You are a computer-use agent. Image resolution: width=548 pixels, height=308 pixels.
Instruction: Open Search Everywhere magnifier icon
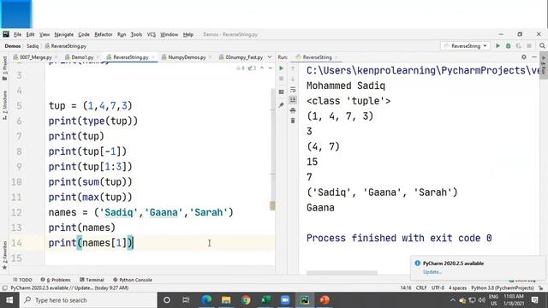pos(542,45)
